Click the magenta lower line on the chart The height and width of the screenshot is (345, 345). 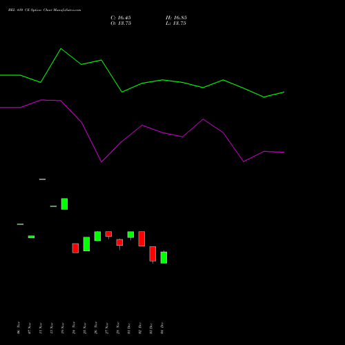pyautogui.click(x=142, y=126)
